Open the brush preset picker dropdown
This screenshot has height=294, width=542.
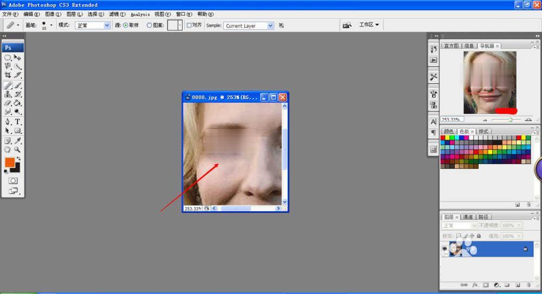[51, 25]
